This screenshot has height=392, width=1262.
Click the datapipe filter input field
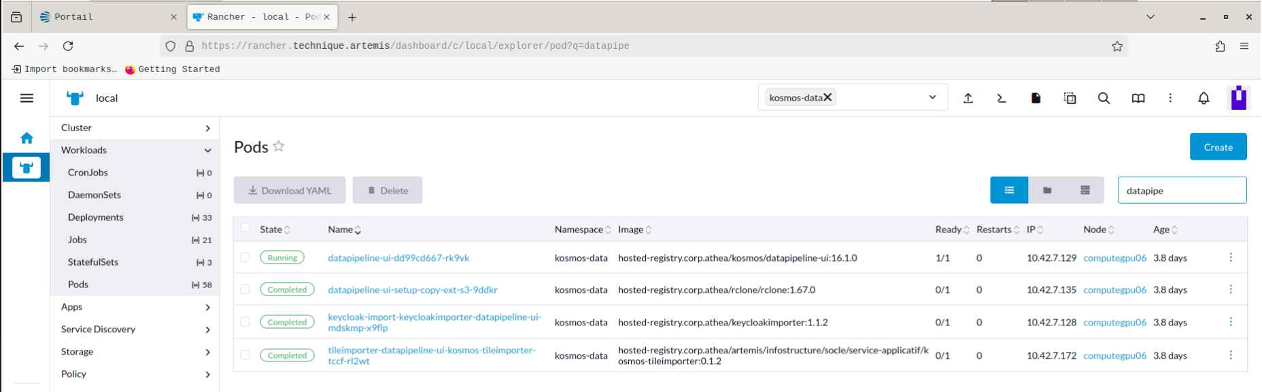[x=1182, y=190]
